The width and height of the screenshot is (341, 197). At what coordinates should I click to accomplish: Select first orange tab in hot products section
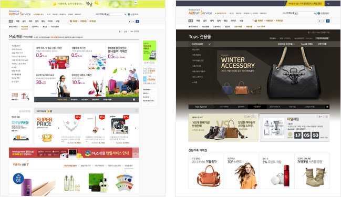pyautogui.click(x=70, y=165)
